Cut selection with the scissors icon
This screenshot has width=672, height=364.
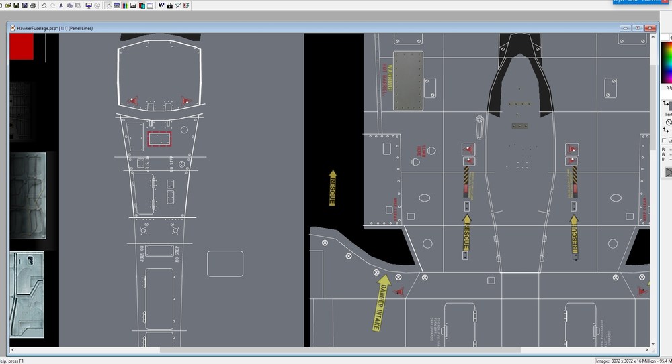(61, 5)
